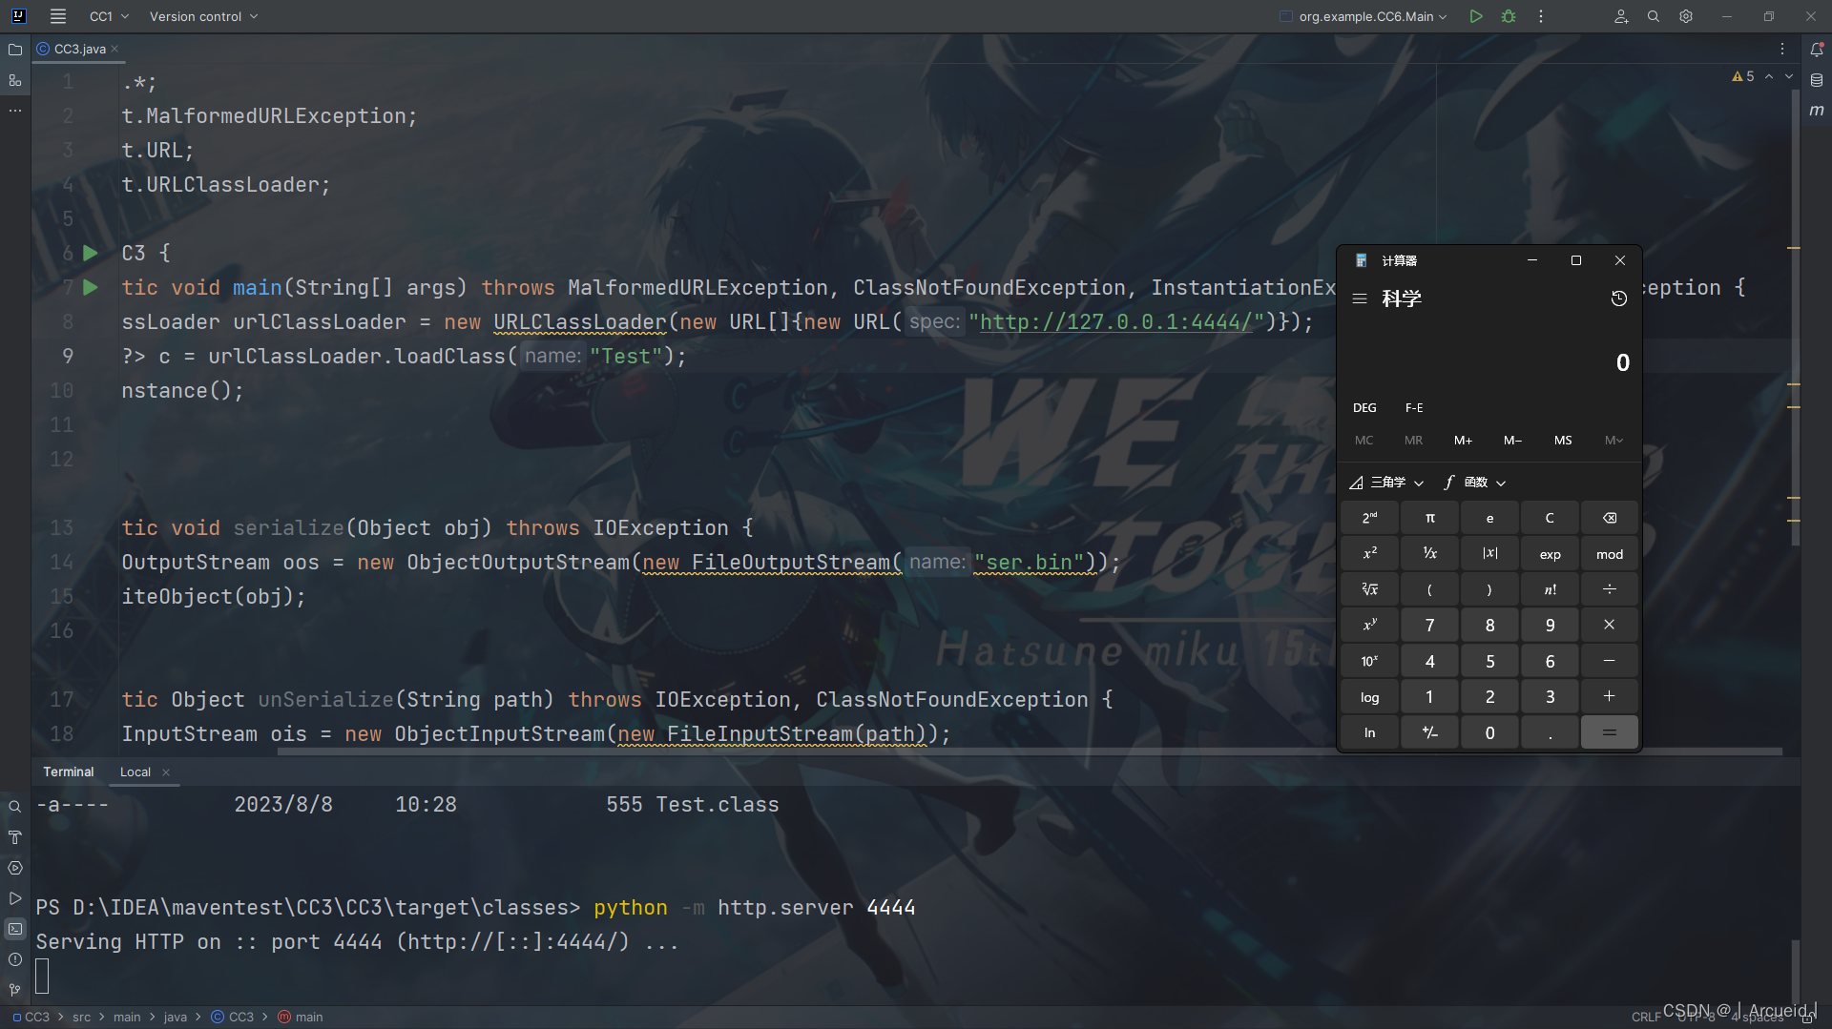Open the Code With Me user icon
The image size is (1832, 1029).
tap(1621, 16)
